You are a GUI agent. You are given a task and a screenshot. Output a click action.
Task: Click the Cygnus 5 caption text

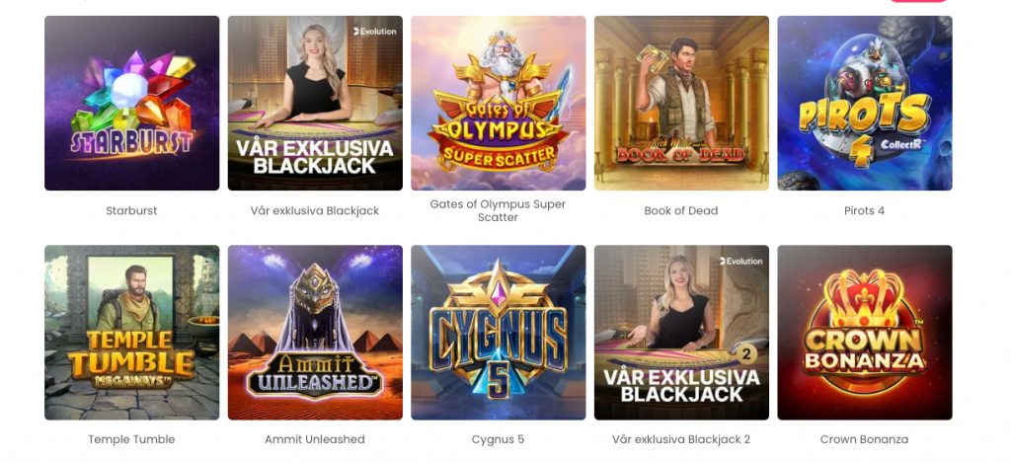coord(498,439)
